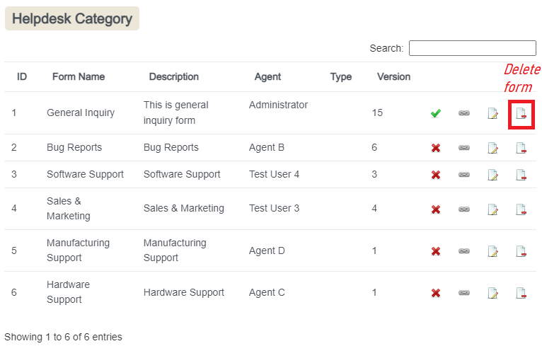
Task: Click delete form icon for General Inquiry
Action: tap(521, 113)
